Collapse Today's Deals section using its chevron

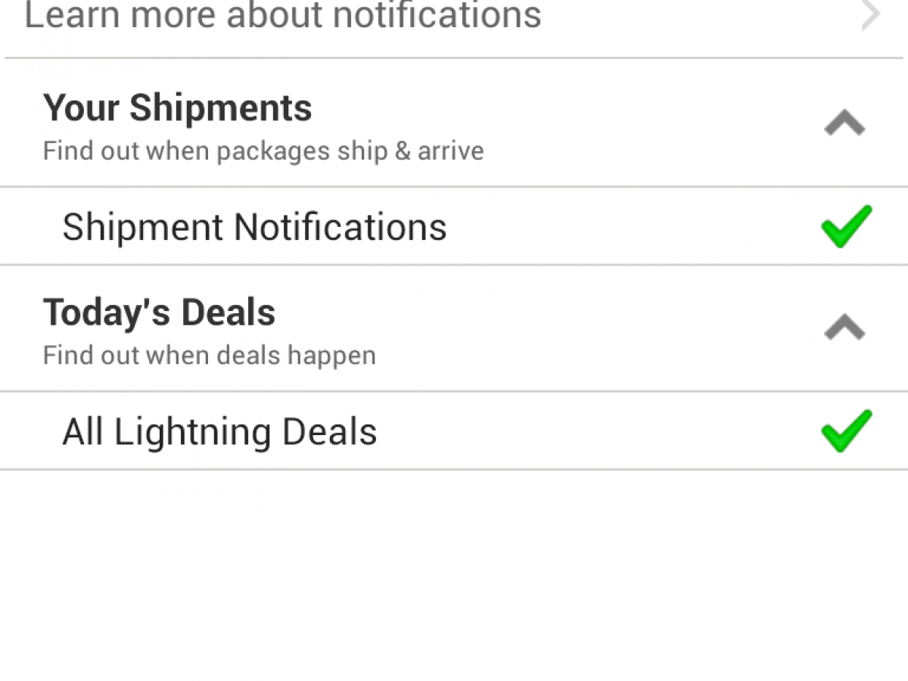[844, 328]
